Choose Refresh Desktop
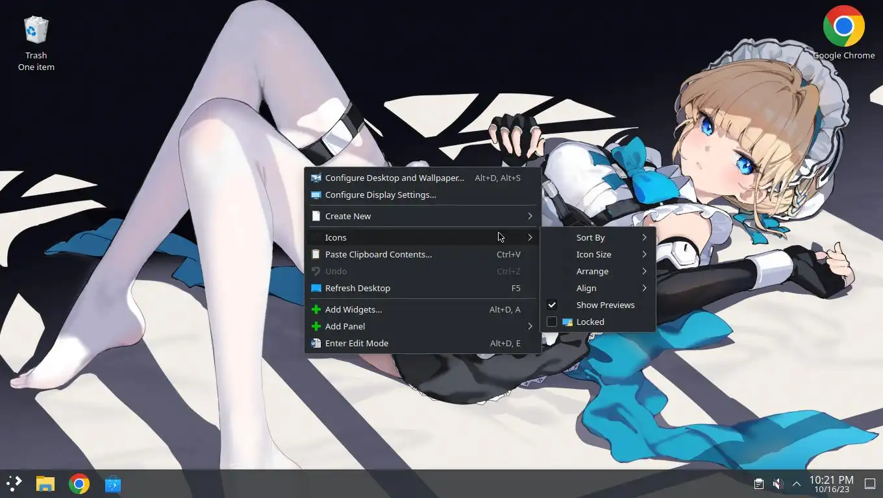Screen dimensions: 883x498 [423, 288]
